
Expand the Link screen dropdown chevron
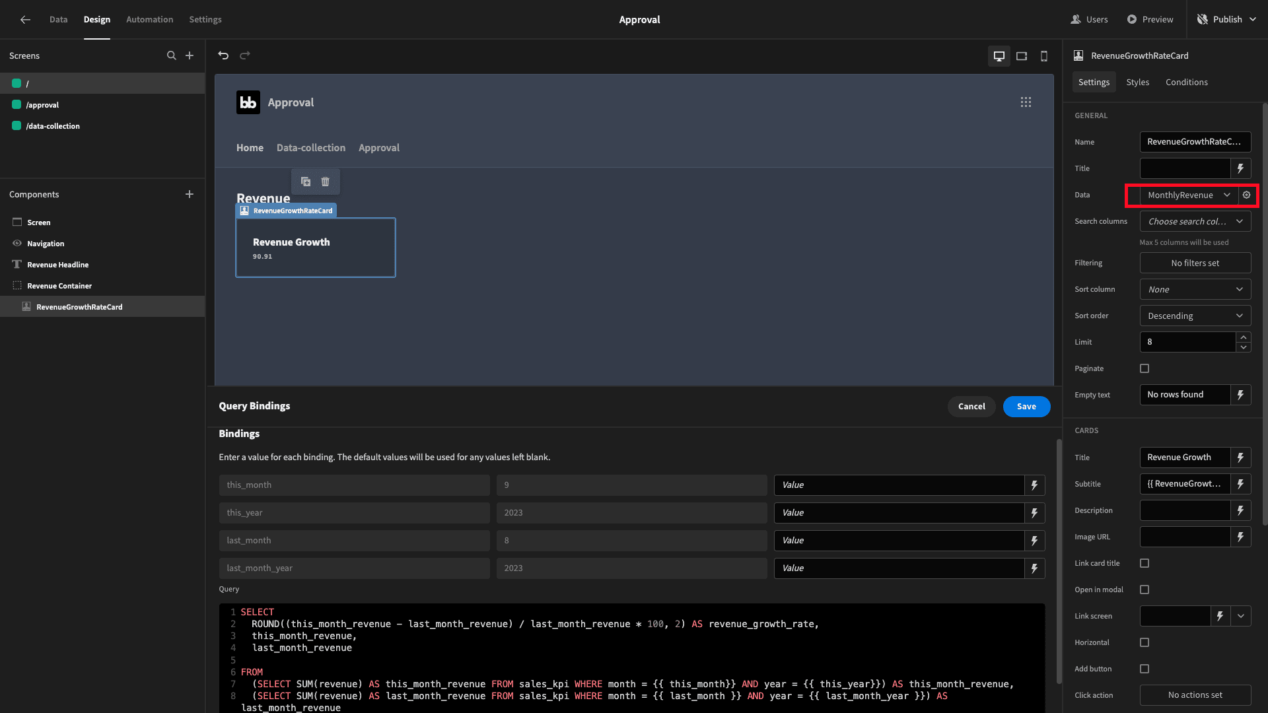click(x=1241, y=616)
